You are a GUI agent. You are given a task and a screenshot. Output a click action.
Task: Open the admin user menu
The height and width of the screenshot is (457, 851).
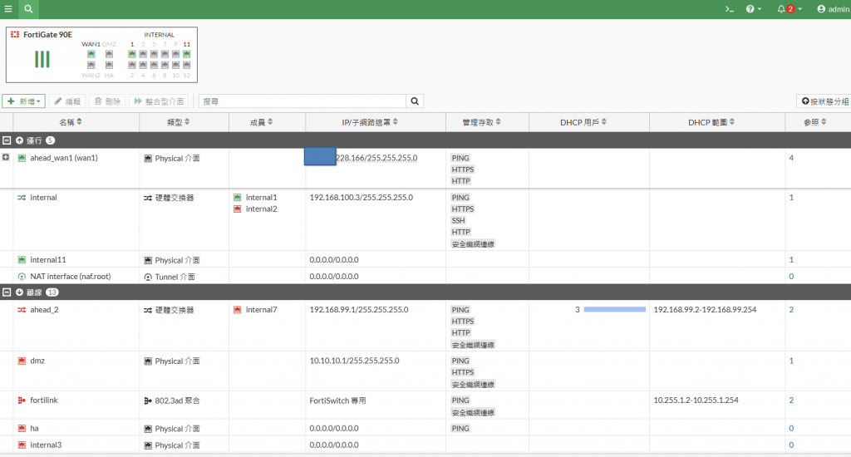[x=833, y=9]
